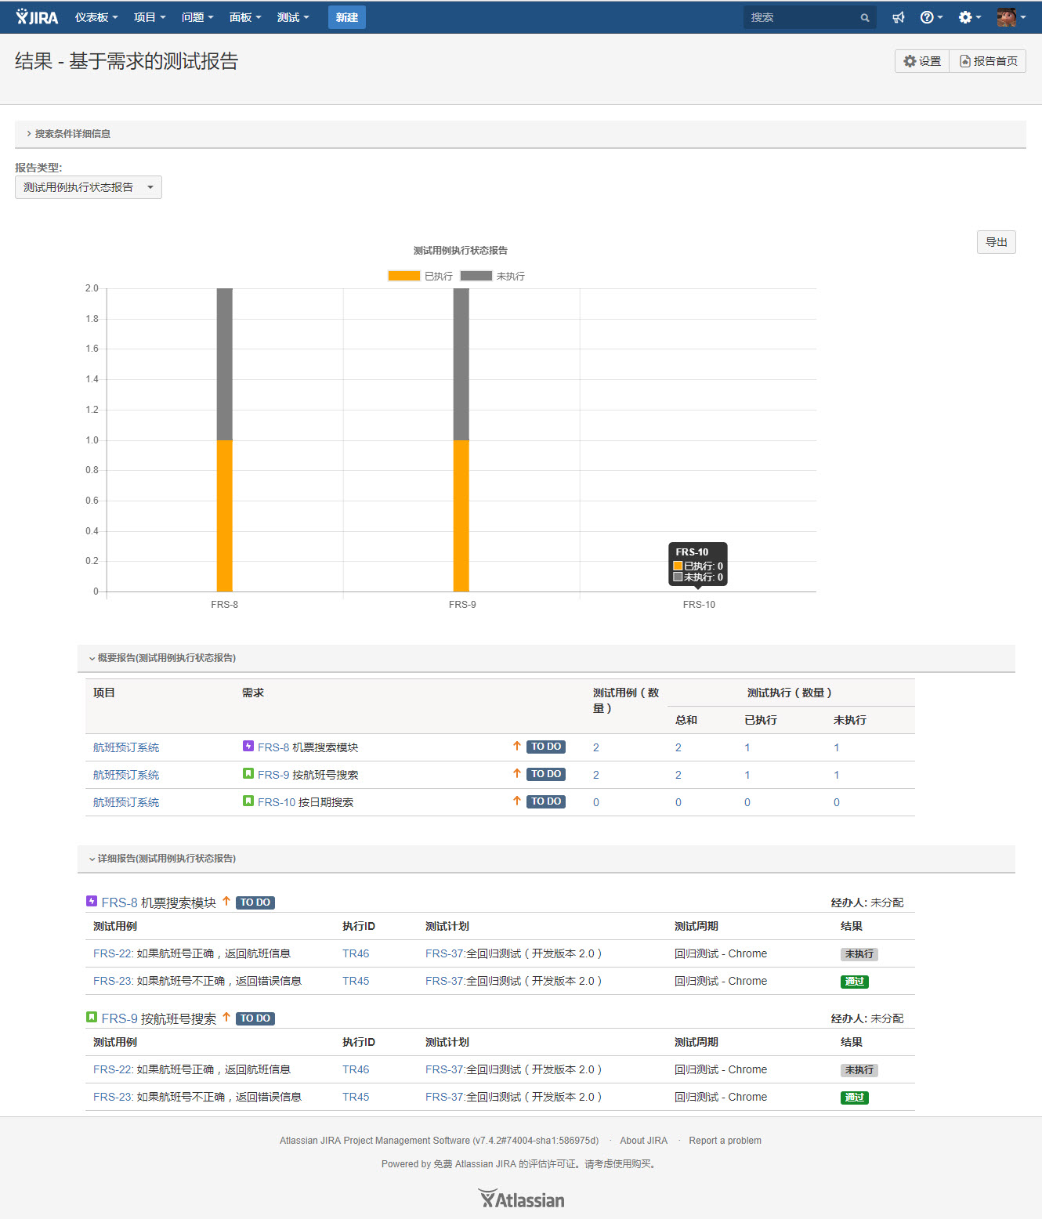Open execution TR46 under FRS-8
Viewport: 1042px width, 1219px height.
pyautogui.click(x=356, y=953)
